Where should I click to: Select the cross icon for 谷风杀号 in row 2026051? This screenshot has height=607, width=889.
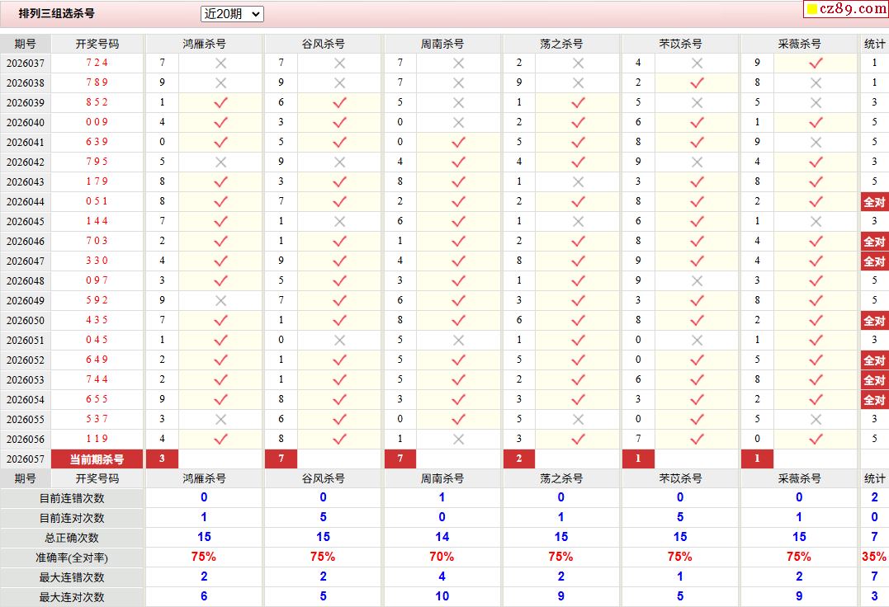[x=339, y=340]
